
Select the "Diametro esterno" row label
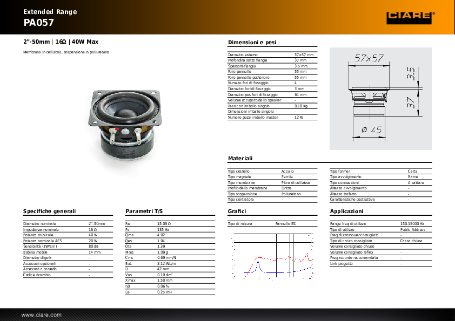[243, 54]
